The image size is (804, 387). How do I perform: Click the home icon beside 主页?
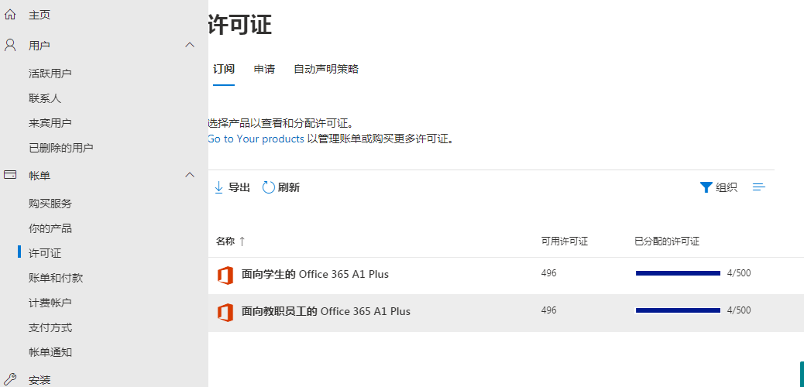(10, 15)
